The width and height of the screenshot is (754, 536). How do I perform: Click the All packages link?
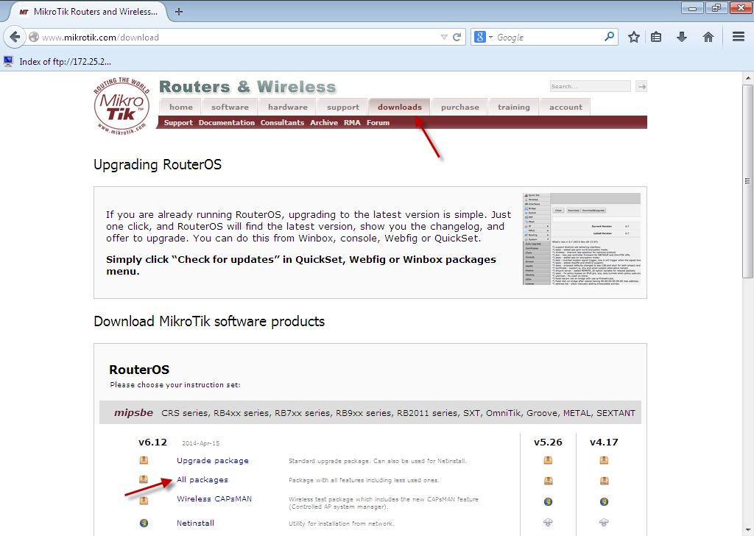tap(202, 480)
